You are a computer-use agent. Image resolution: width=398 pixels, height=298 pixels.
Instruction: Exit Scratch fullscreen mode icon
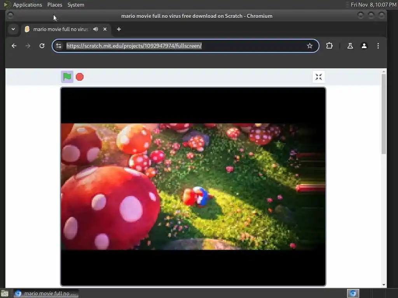pos(319,77)
